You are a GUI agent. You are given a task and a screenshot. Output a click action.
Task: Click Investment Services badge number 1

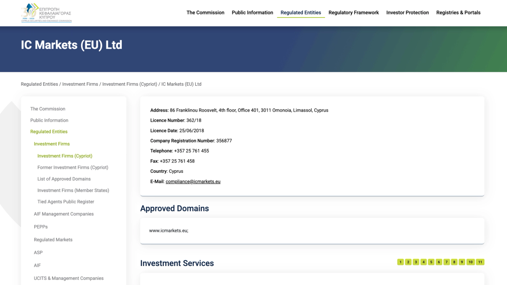[401, 262]
